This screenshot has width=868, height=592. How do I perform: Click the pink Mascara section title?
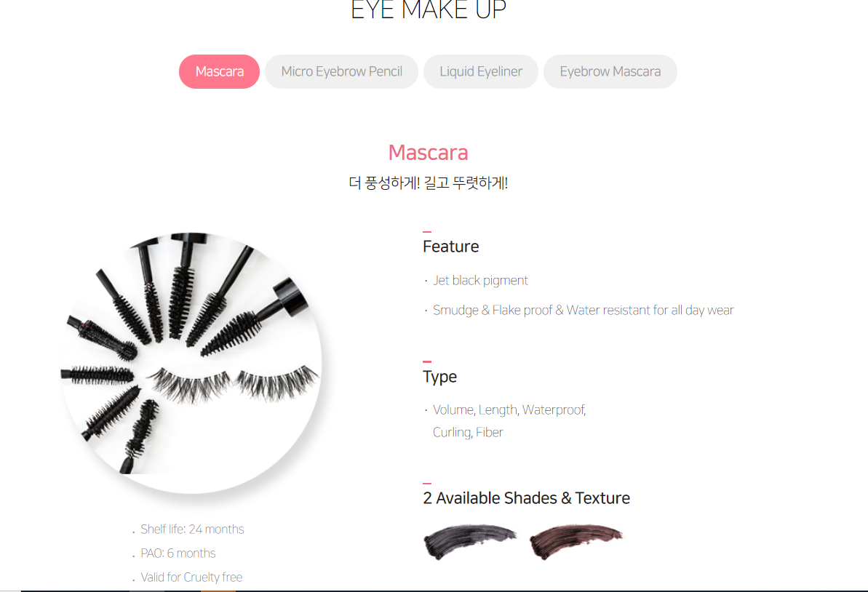(x=428, y=152)
